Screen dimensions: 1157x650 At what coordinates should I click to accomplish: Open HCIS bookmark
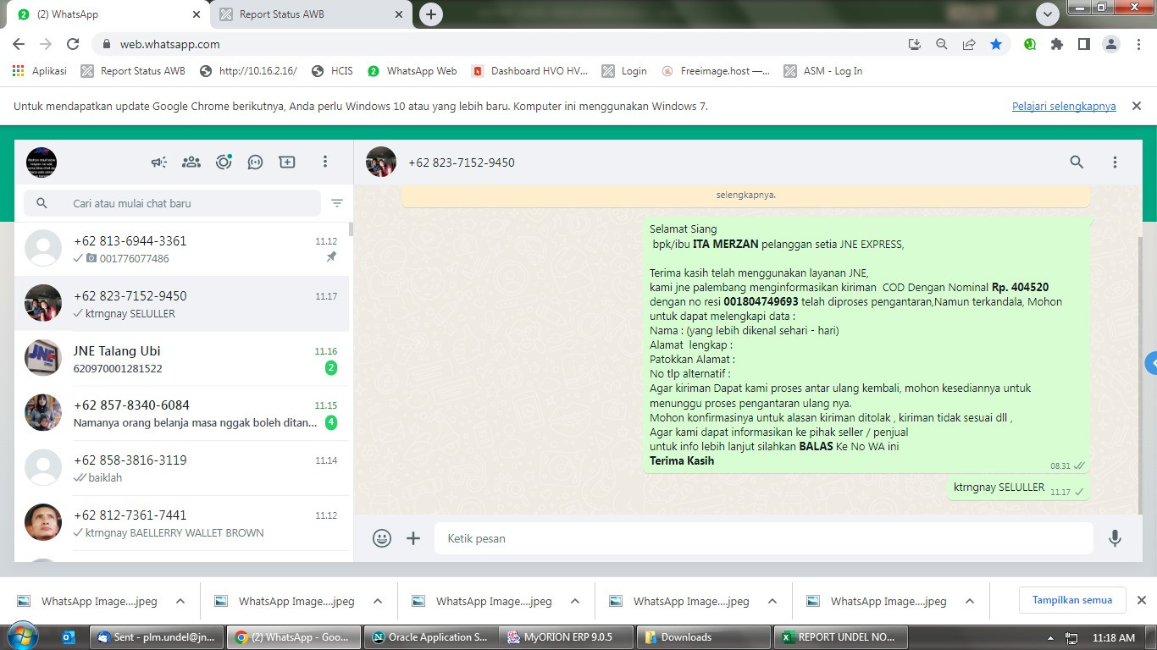coord(332,71)
